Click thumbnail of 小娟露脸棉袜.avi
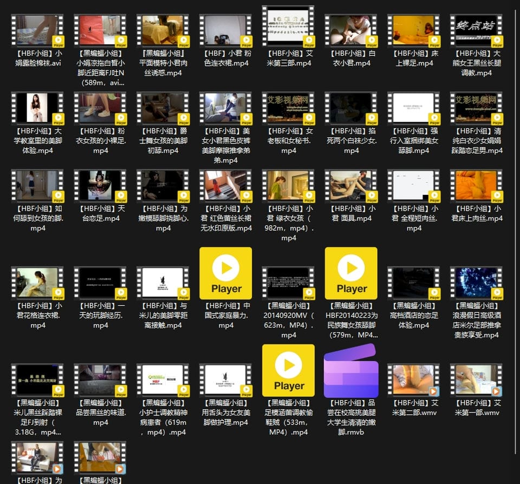This screenshot has height=484, width=520. click(x=37, y=30)
